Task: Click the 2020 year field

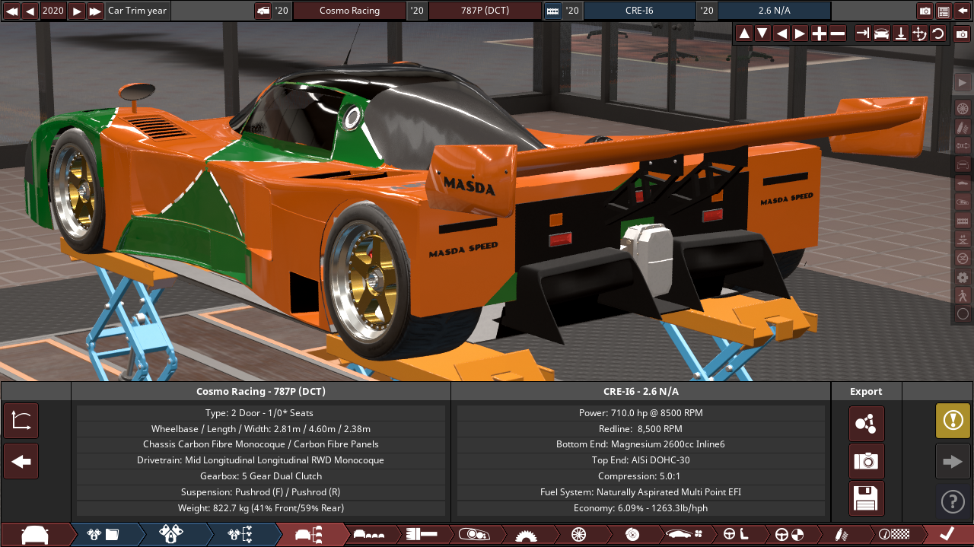Action: (53, 11)
